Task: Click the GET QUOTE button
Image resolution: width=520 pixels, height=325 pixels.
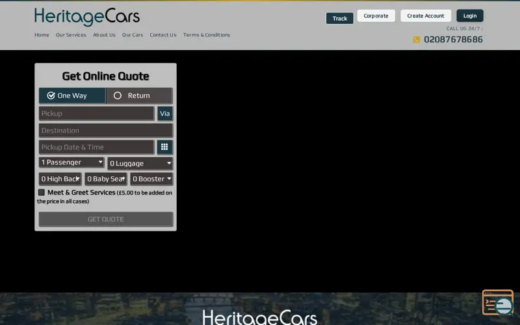Action: (x=106, y=219)
